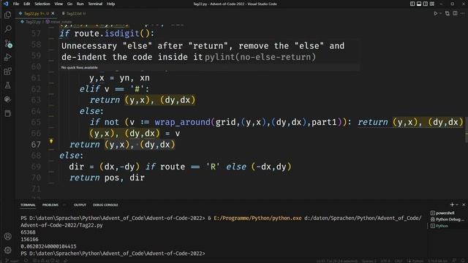Open the Customize Layout control
Viewport: 468px width, 263px height.
(x=432, y=4)
